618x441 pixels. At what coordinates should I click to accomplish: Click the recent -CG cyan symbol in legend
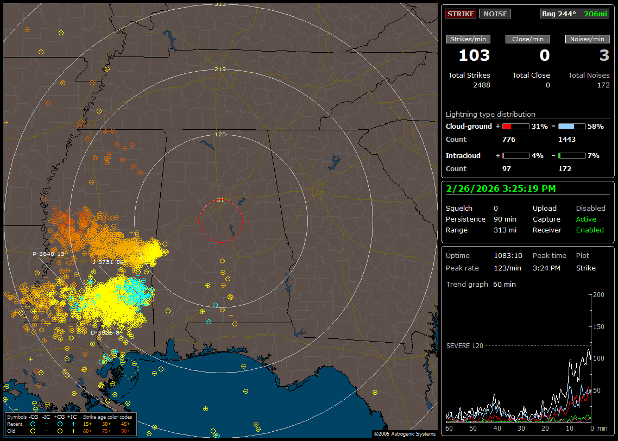(33, 424)
